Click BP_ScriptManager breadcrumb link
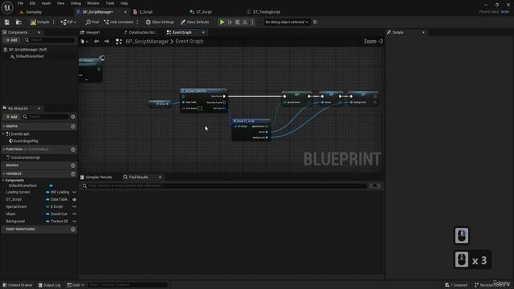 click(x=147, y=42)
